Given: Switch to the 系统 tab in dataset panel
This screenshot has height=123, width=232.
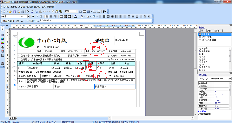Looking at the screenshot, I should (x=209, y=31).
